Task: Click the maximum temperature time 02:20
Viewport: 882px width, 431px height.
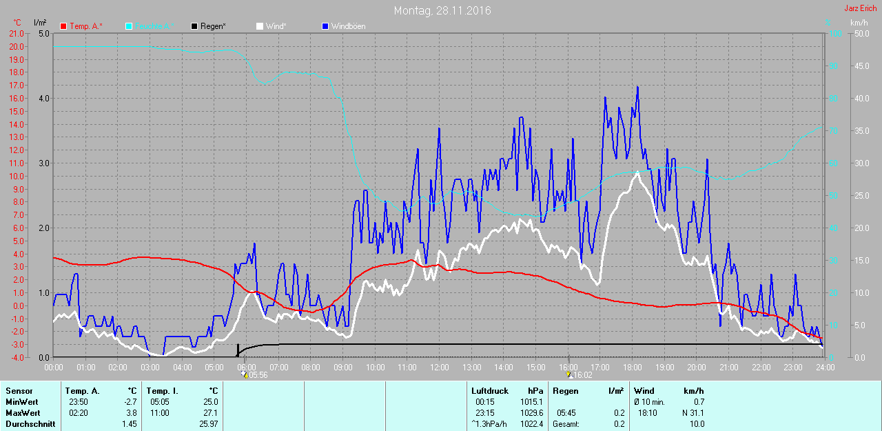Action: tap(80, 412)
